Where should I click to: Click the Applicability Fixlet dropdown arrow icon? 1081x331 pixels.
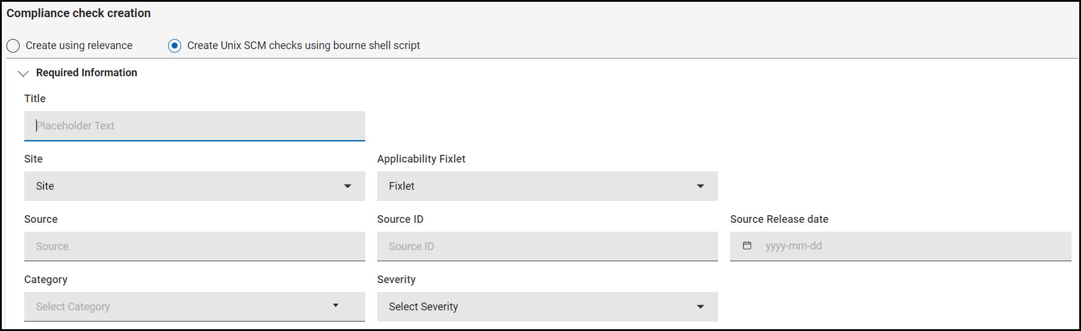(700, 186)
